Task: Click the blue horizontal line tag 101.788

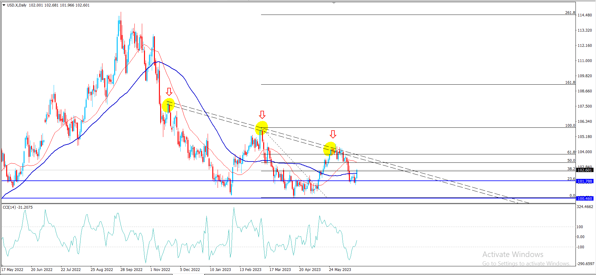Action: [x=585, y=181]
